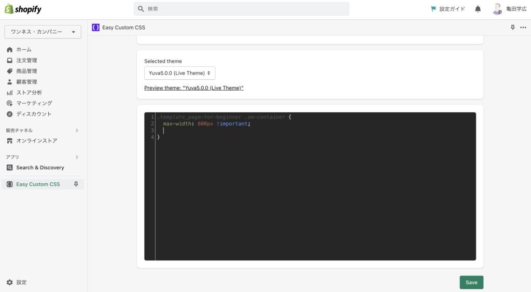Focus the 検索 search field

(241, 9)
